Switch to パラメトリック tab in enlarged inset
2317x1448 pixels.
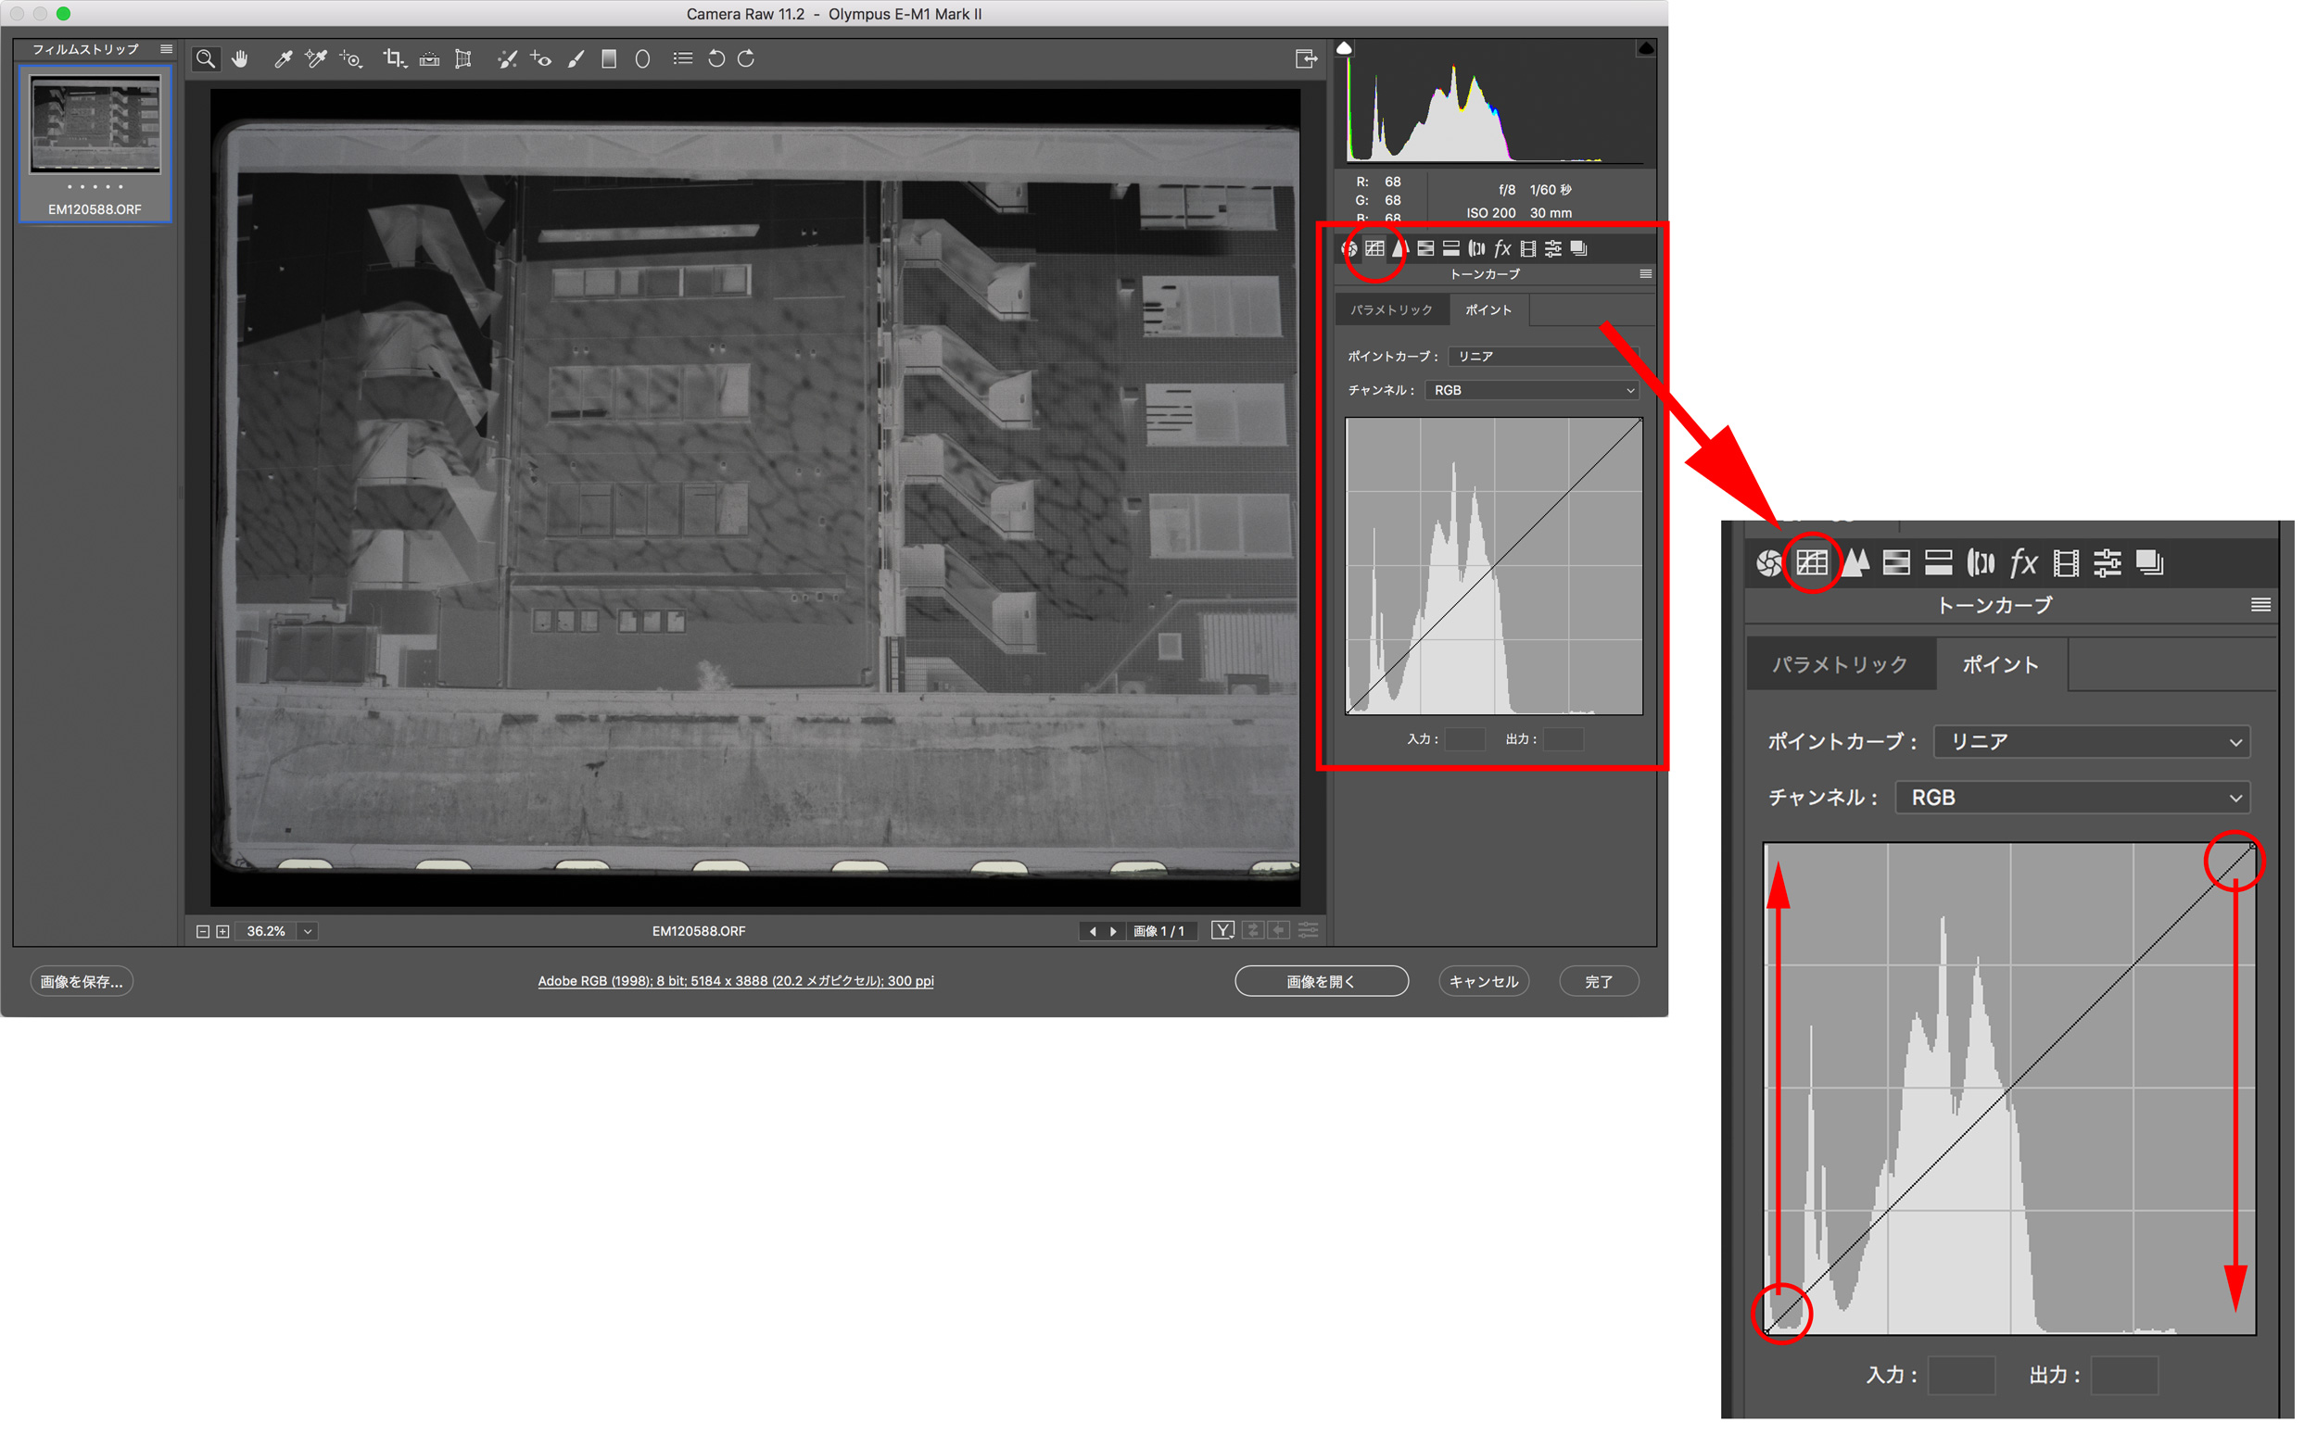pyautogui.click(x=1840, y=664)
